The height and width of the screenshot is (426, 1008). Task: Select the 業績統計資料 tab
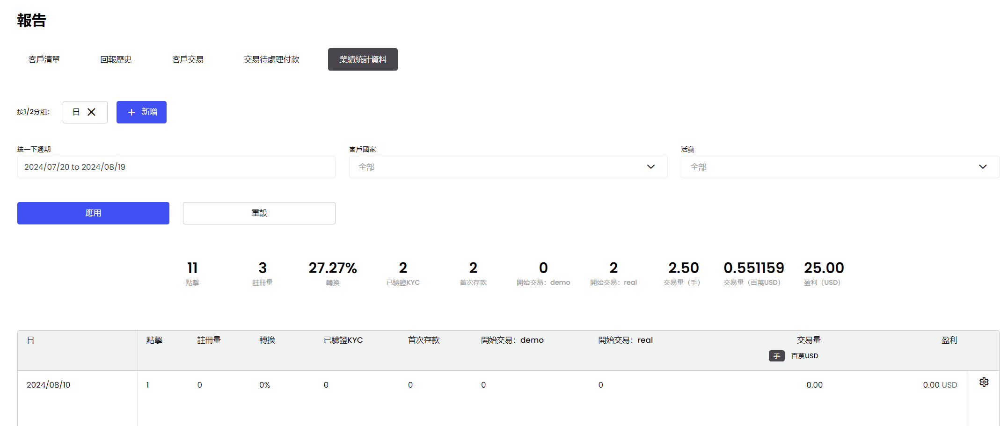(x=363, y=59)
